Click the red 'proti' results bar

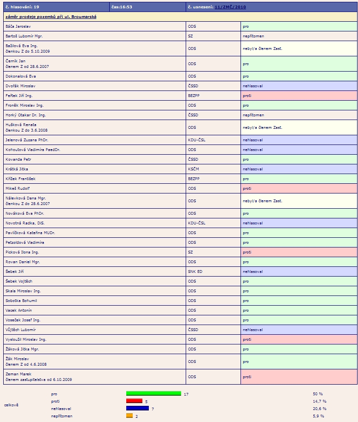click(x=134, y=401)
